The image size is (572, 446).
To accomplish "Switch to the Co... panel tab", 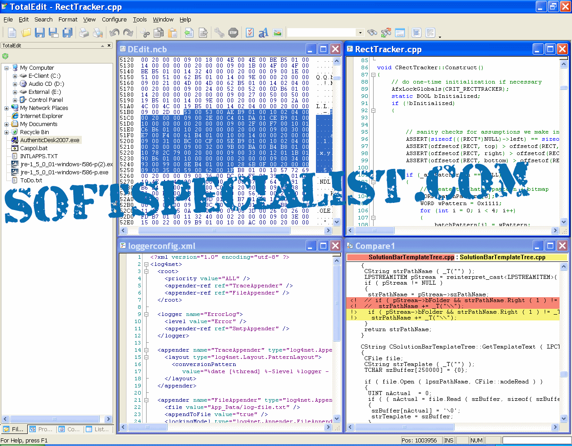I will point(69,429).
